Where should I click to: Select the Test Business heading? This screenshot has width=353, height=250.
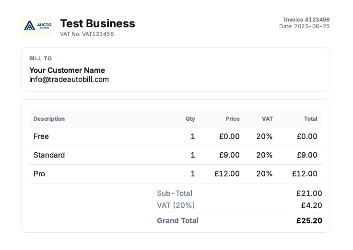pyautogui.click(x=97, y=23)
